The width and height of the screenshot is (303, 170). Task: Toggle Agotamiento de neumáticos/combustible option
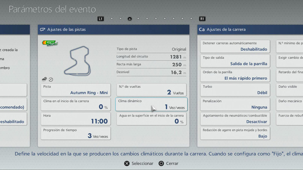(x=235, y=118)
